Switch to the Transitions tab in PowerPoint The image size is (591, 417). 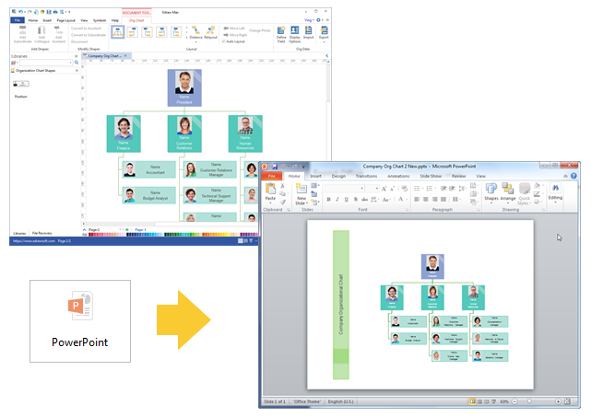366,176
